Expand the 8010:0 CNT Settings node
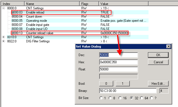Viewport: 178px width, 107px height. (3, 37)
